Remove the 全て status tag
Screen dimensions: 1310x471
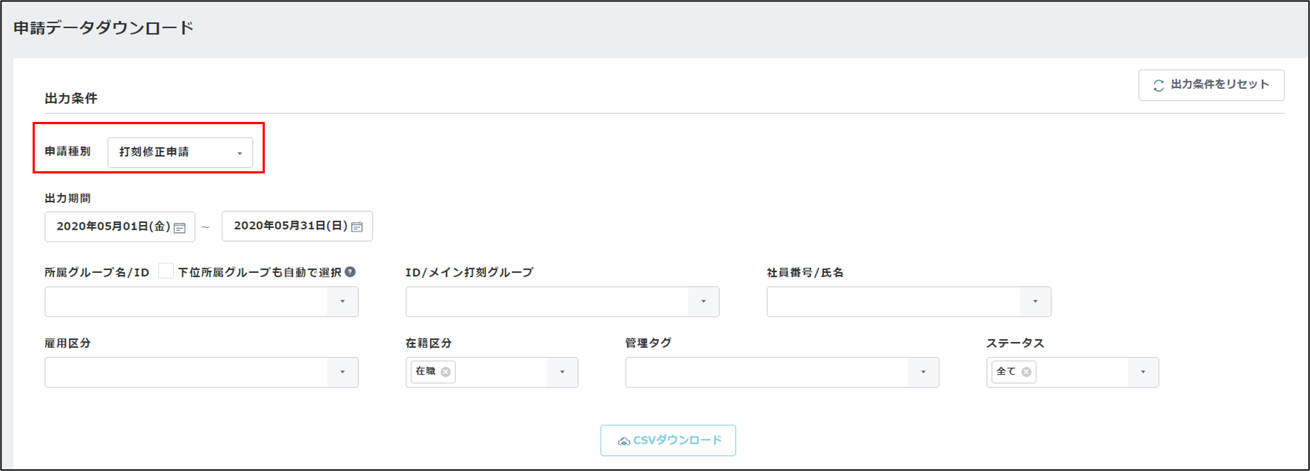(x=1026, y=372)
